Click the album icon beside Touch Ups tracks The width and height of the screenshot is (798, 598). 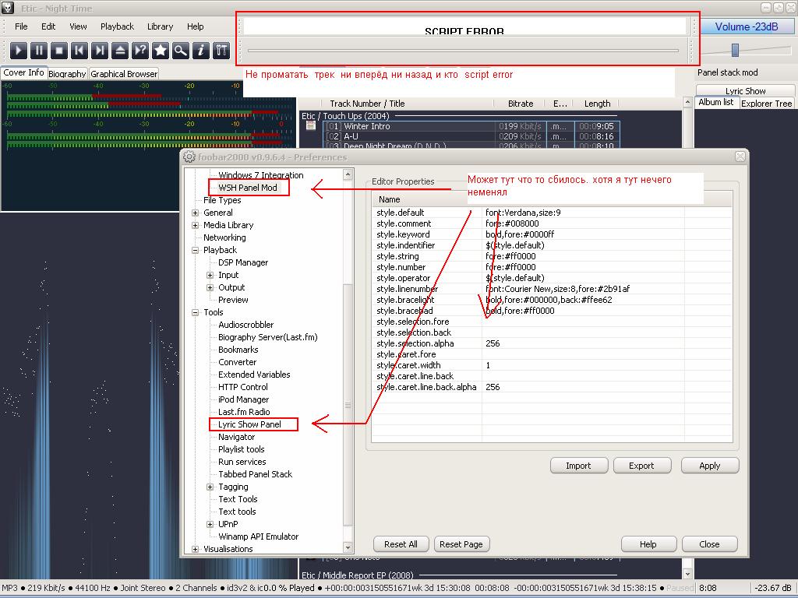[x=310, y=125]
